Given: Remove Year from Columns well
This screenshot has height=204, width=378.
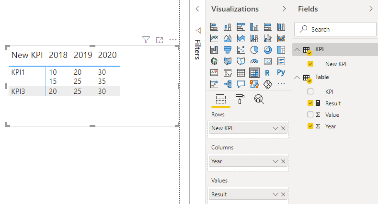Looking at the screenshot, I should pos(283,161).
